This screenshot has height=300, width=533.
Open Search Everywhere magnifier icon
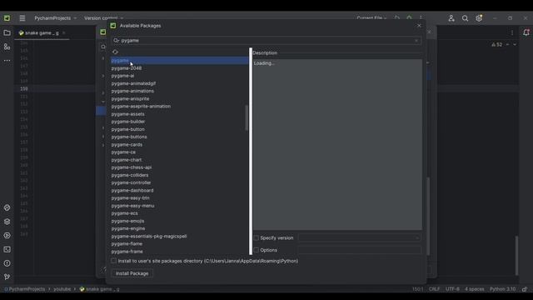click(x=465, y=18)
